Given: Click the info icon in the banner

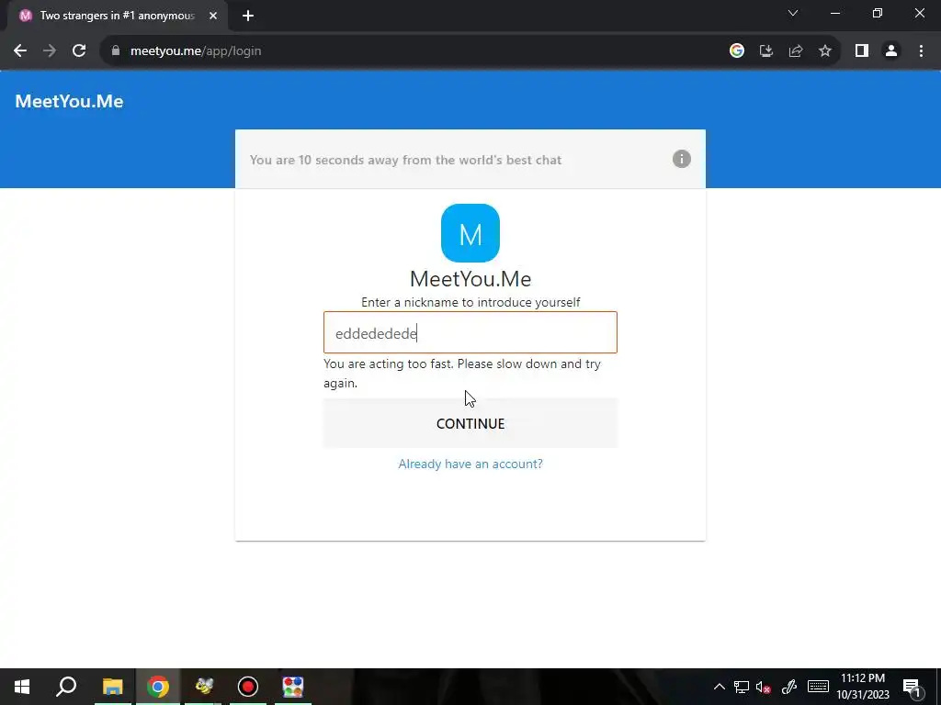Looking at the screenshot, I should pyautogui.click(x=681, y=159).
